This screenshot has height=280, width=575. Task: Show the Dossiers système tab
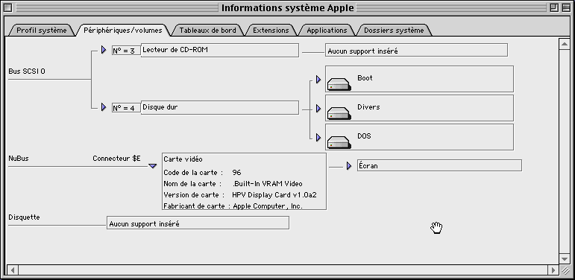(x=394, y=31)
